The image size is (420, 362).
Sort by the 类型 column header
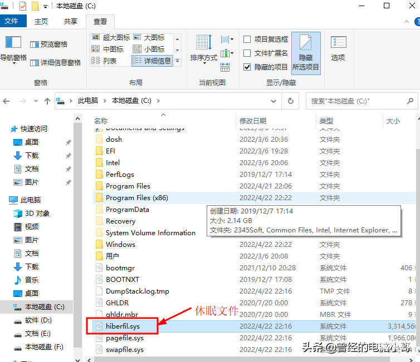click(x=326, y=121)
